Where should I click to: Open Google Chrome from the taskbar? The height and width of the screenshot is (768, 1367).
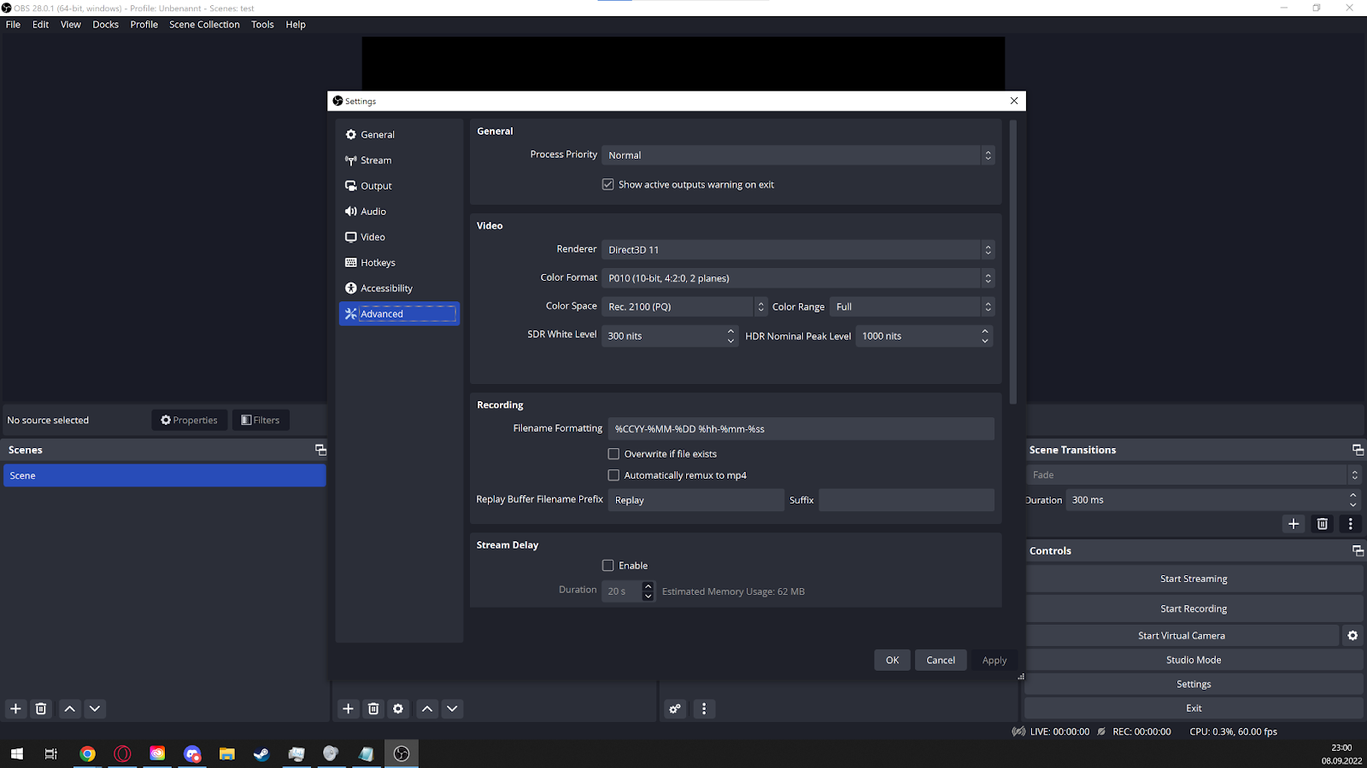87,753
